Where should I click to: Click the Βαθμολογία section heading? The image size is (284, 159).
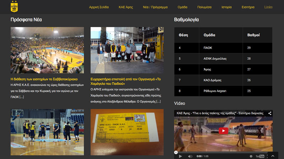click(x=186, y=20)
